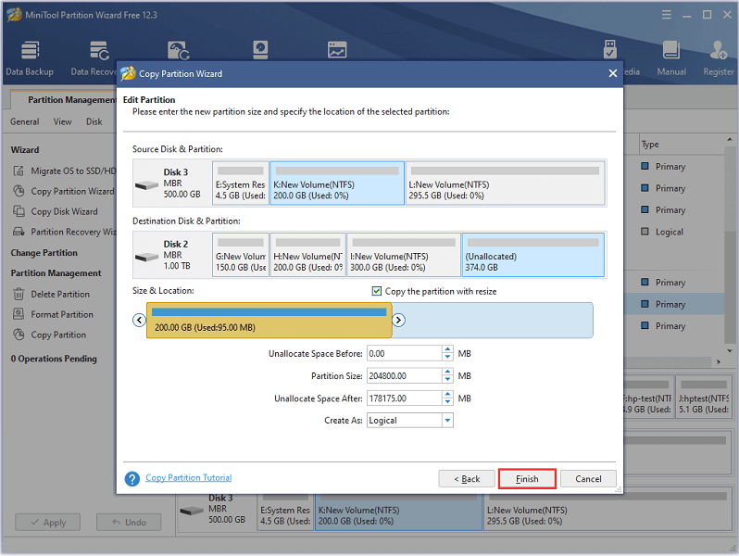Select Unallocated 374.0 GB destination space
Image resolution: width=739 pixels, height=556 pixels.
tap(533, 255)
